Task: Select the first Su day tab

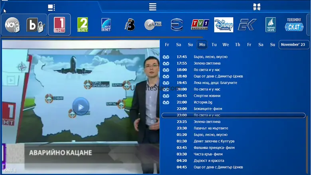Action: [191, 45]
